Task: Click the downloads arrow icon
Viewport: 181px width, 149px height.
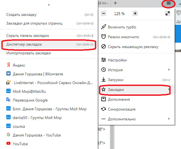Action: click(x=103, y=79)
